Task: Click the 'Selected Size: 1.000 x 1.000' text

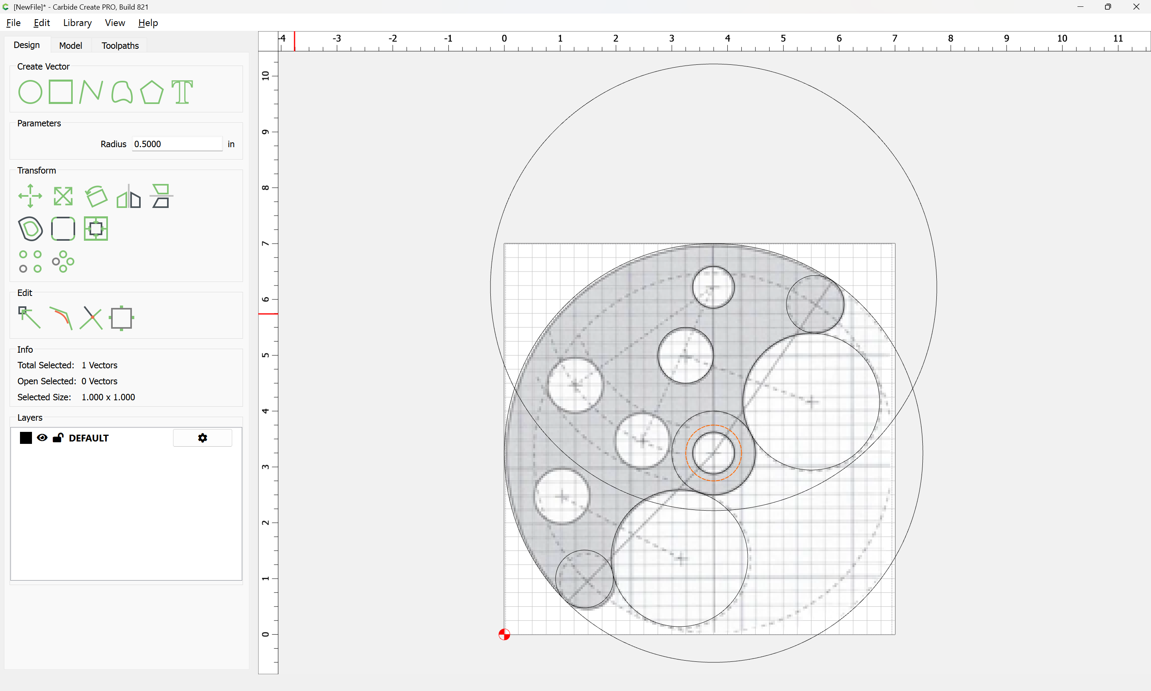Action: (76, 397)
